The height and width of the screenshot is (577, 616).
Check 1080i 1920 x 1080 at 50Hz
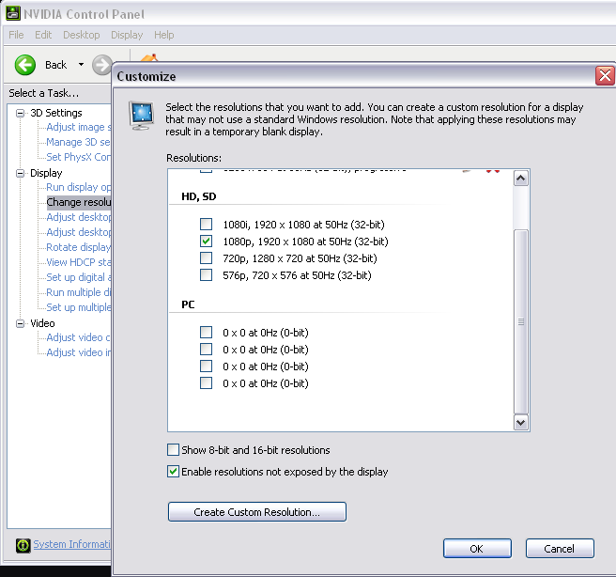point(206,224)
